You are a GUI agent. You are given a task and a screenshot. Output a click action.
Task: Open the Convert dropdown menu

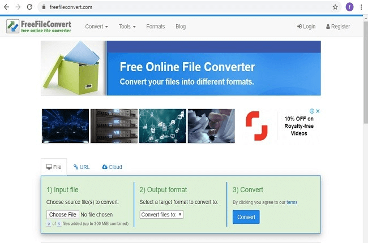click(96, 27)
